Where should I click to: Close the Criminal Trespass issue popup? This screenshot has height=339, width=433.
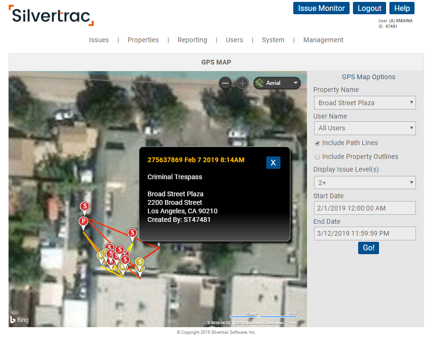[x=273, y=162]
